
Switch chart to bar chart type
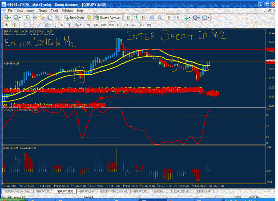(129, 17)
